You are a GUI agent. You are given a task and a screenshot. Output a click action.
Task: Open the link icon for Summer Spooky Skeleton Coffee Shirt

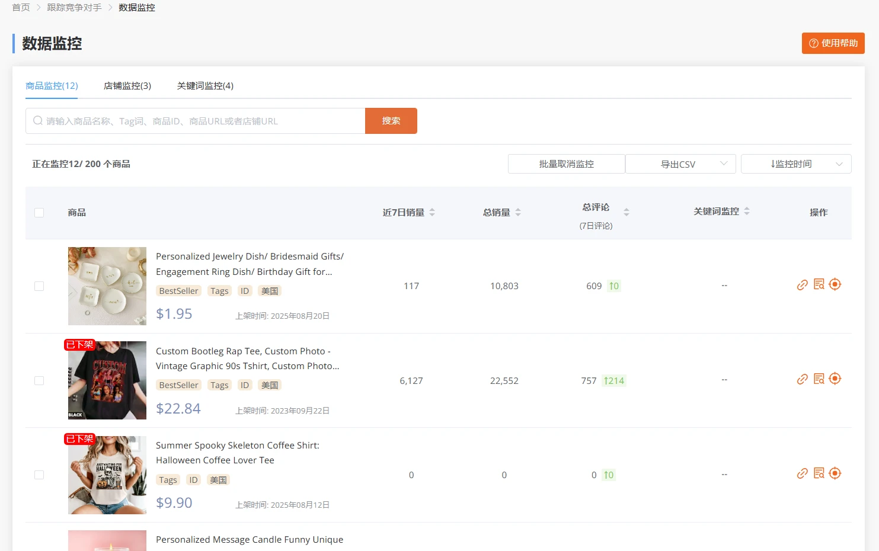coord(803,473)
